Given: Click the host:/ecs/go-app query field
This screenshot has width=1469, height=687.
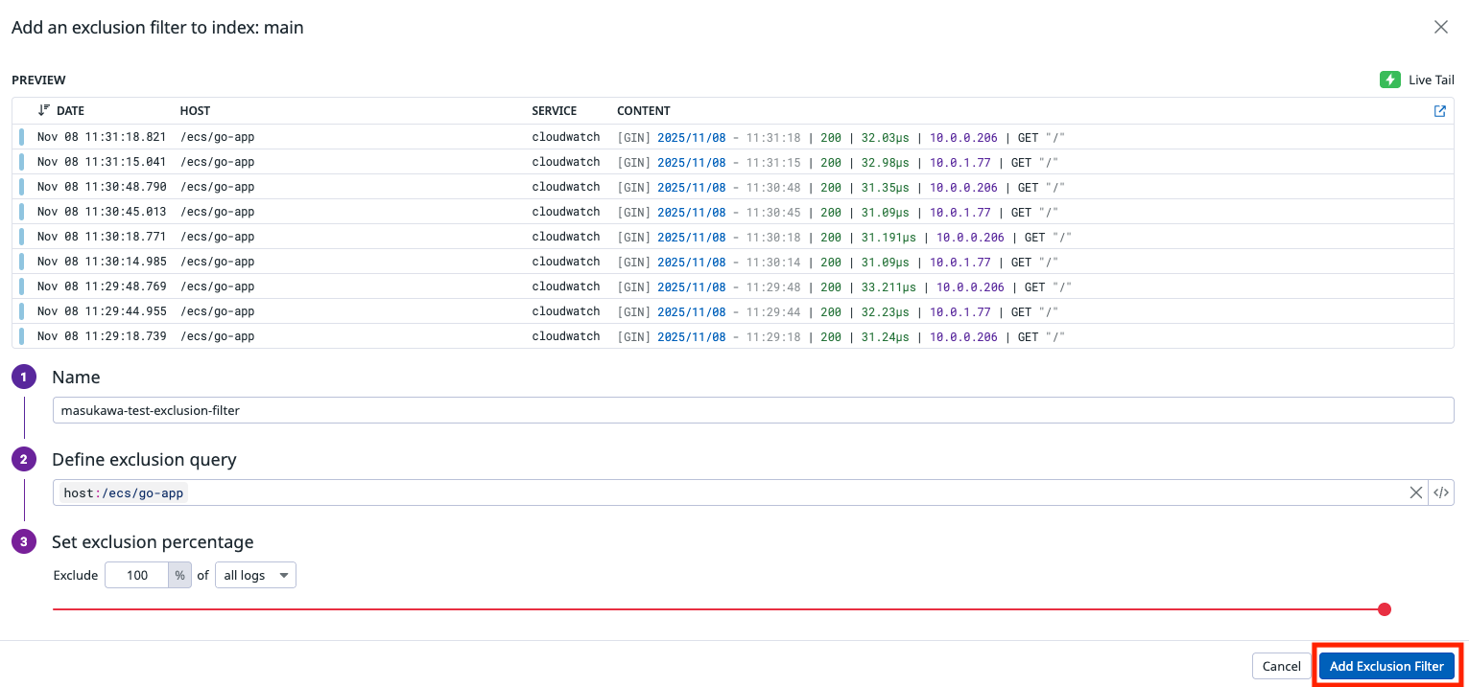Looking at the screenshot, I should coord(729,492).
